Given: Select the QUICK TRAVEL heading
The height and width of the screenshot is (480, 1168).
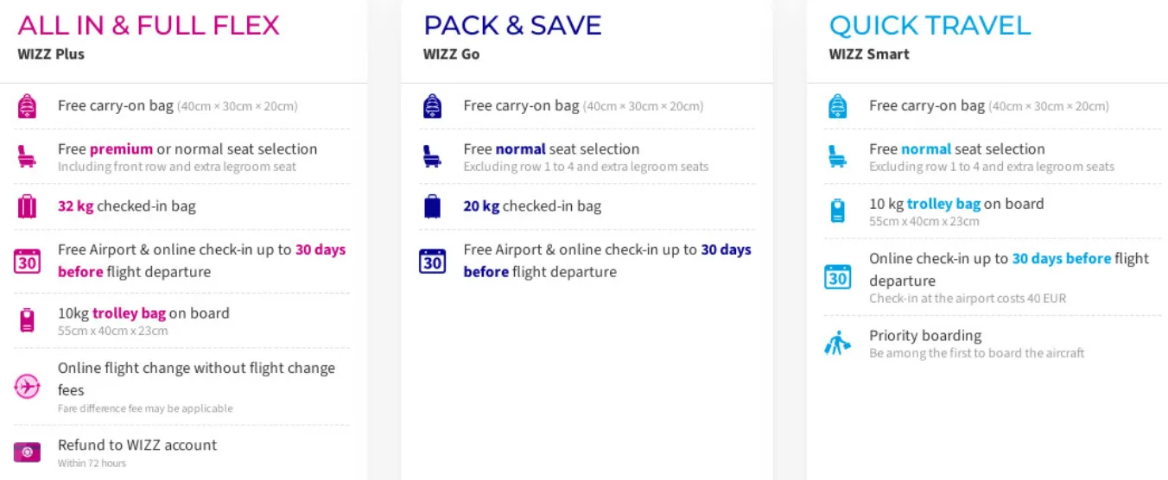Looking at the screenshot, I should click(930, 25).
